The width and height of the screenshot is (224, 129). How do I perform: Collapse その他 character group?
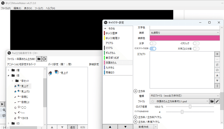(105, 28)
